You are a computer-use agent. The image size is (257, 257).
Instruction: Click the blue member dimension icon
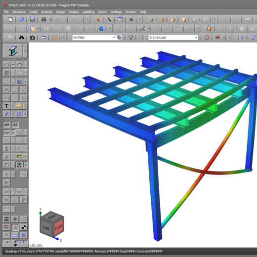(240, 38)
